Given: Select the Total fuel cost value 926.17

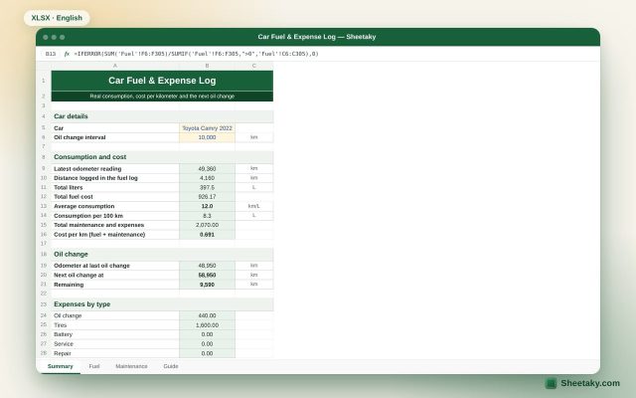Looking at the screenshot, I should point(207,197).
